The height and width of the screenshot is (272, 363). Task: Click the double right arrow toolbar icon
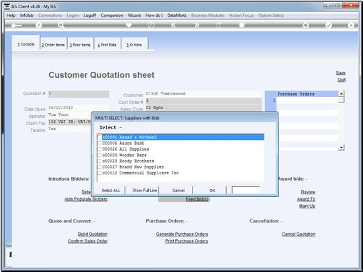coord(197,25)
